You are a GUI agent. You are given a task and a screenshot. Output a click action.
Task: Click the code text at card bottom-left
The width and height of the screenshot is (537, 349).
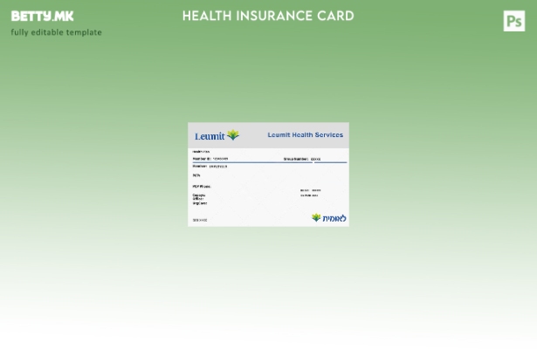[x=200, y=220]
